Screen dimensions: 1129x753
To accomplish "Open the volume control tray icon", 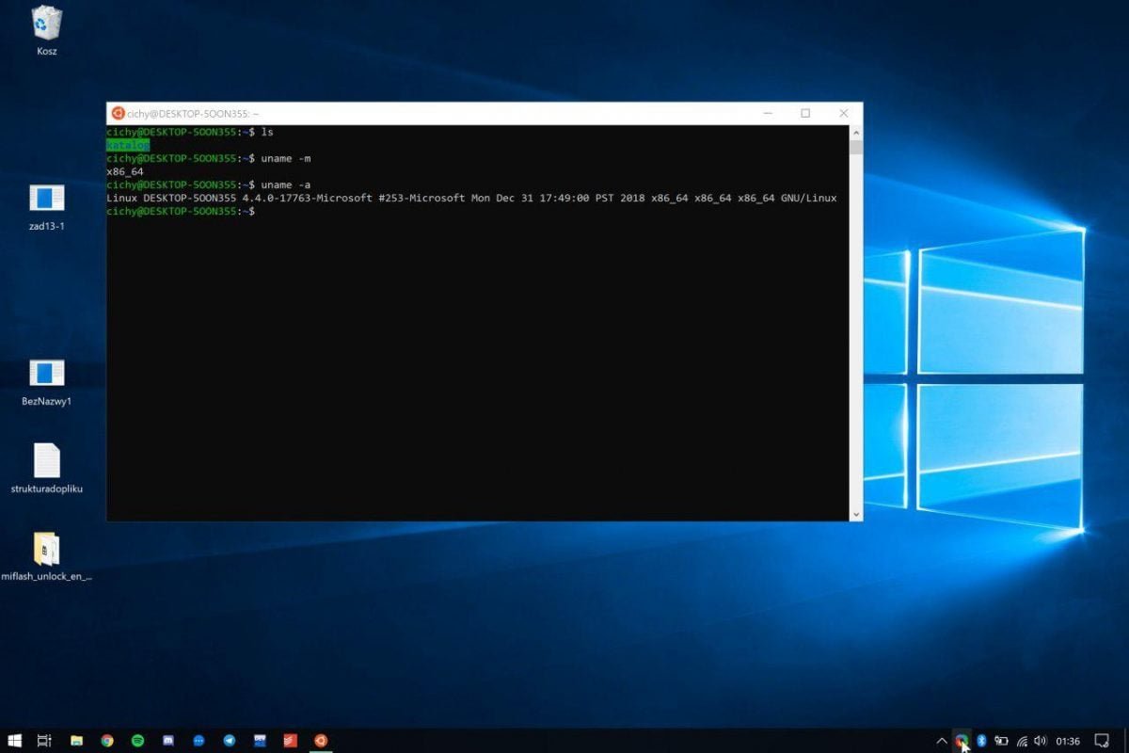I will (1041, 741).
